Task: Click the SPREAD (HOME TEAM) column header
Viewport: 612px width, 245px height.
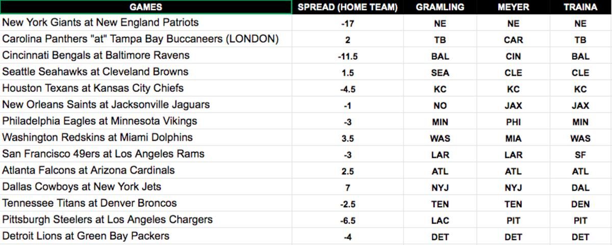Action: point(348,7)
